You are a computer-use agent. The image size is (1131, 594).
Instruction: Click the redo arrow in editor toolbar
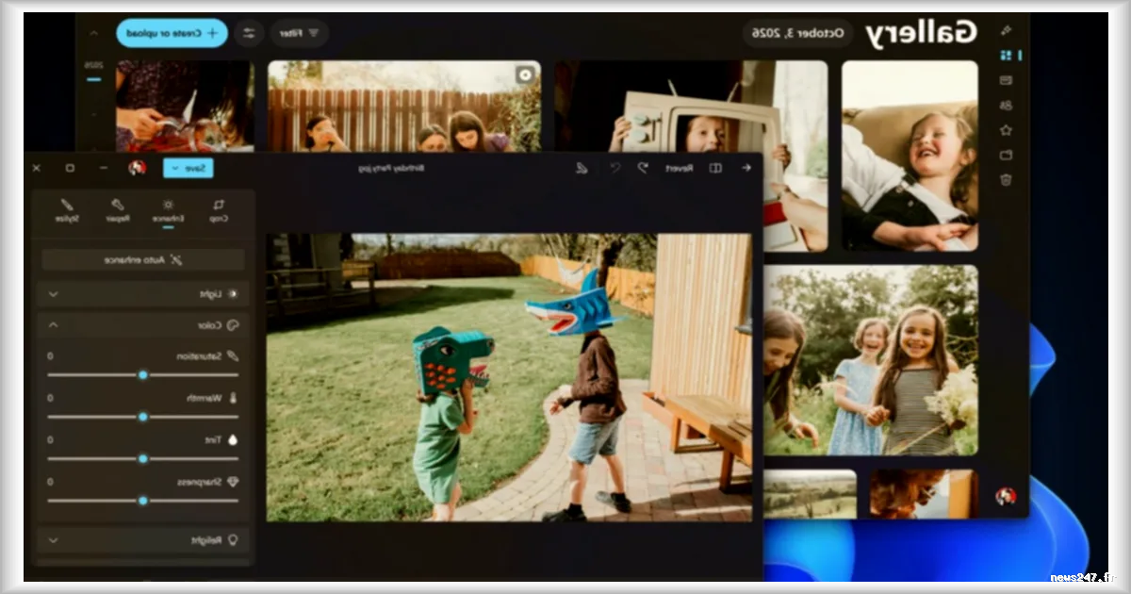[x=615, y=168]
